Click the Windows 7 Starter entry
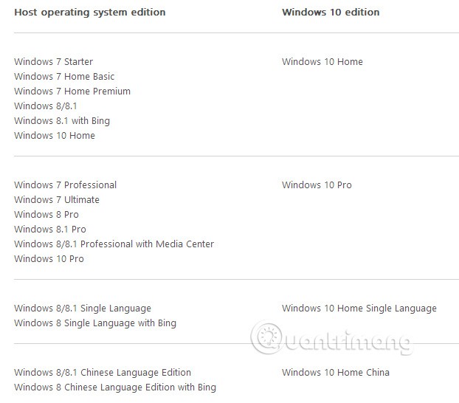The height and width of the screenshot is (403, 459). point(53,62)
